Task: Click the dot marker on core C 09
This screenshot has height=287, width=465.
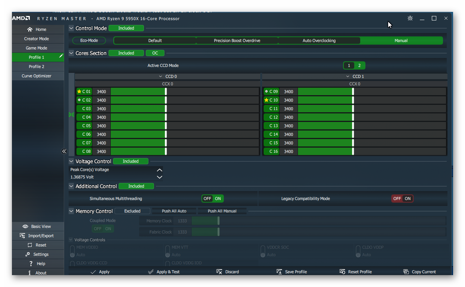Action: 266,91
